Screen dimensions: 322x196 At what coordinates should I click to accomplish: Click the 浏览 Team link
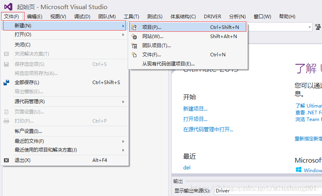(309, 119)
